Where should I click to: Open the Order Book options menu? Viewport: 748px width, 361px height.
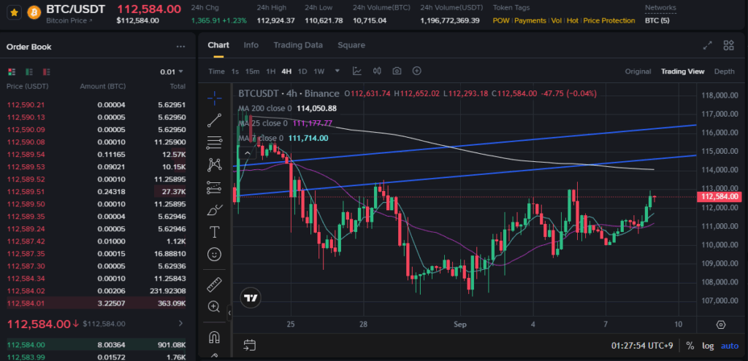point(180,47)
